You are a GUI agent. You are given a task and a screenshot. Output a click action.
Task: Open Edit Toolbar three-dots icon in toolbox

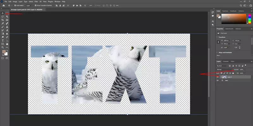click(x=7, y=47)
